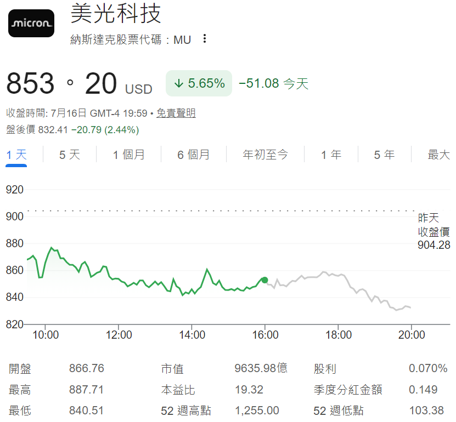Screen dimensions: 456x422
Task: Select the 最大 range tab
Action: (438, 155)
